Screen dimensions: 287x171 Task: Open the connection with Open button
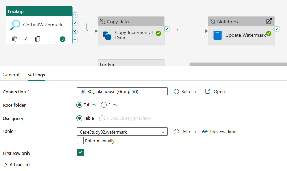click(x=215, y=91)
